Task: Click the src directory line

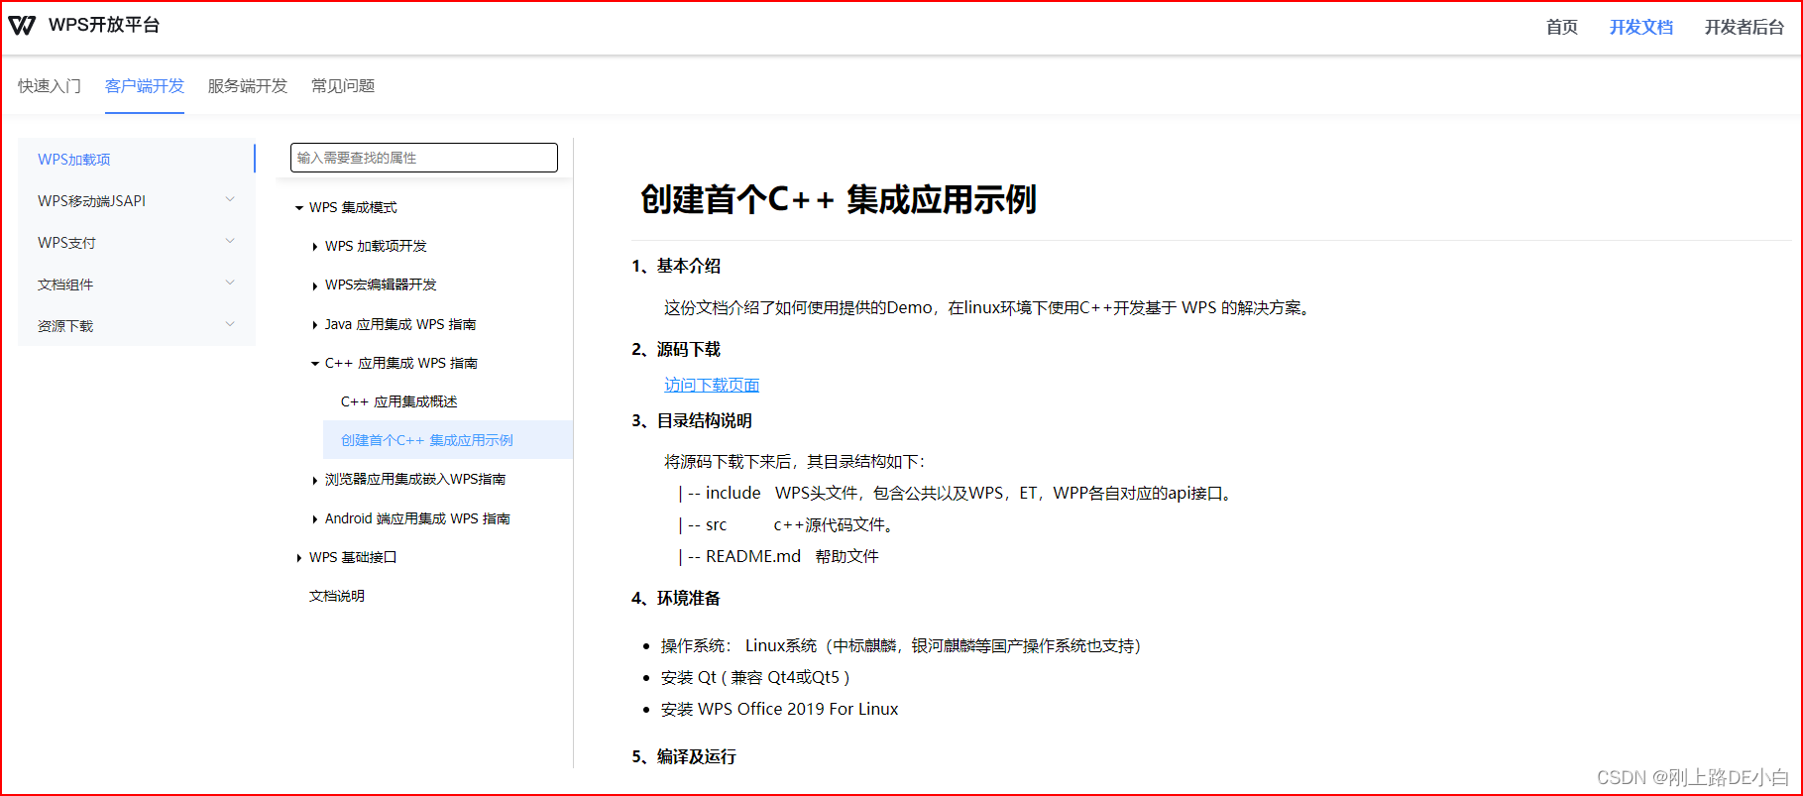Action: [x=788, y=524]
